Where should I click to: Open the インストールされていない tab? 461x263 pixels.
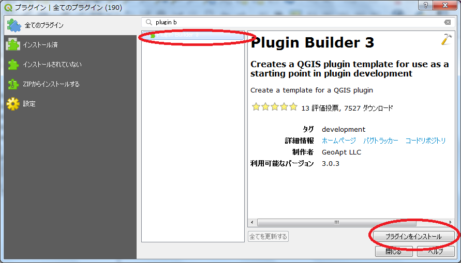(x=70, y=65)
